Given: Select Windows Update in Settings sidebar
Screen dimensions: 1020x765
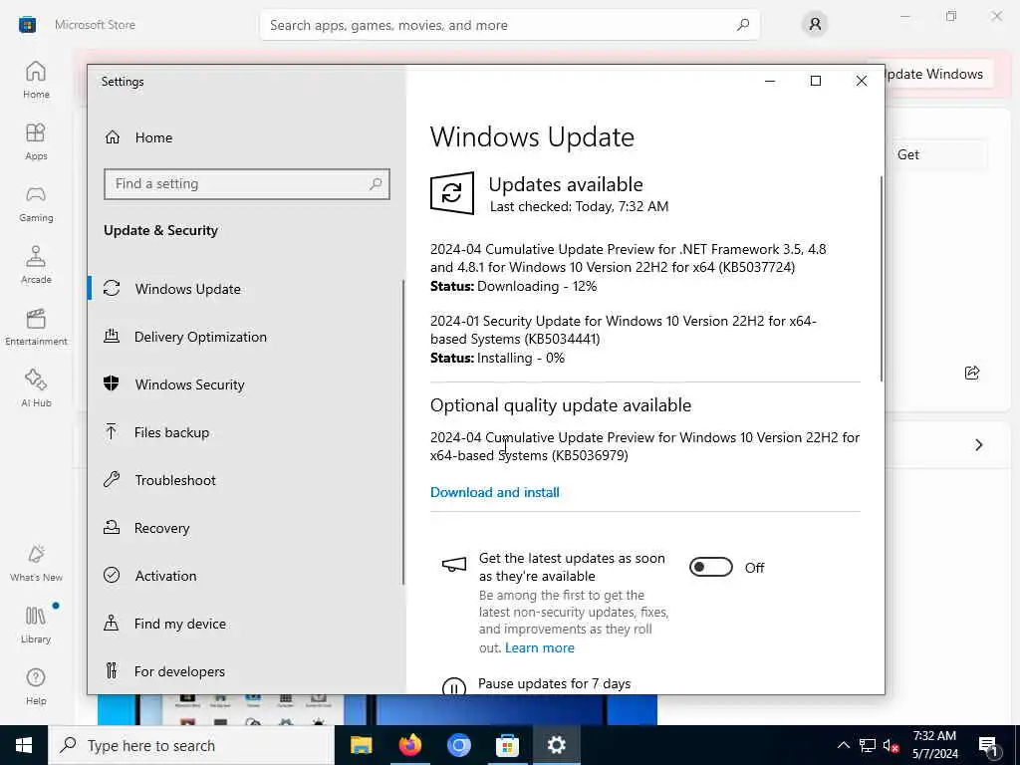Looking at the screenshot, I should click(x=245, y=289).
